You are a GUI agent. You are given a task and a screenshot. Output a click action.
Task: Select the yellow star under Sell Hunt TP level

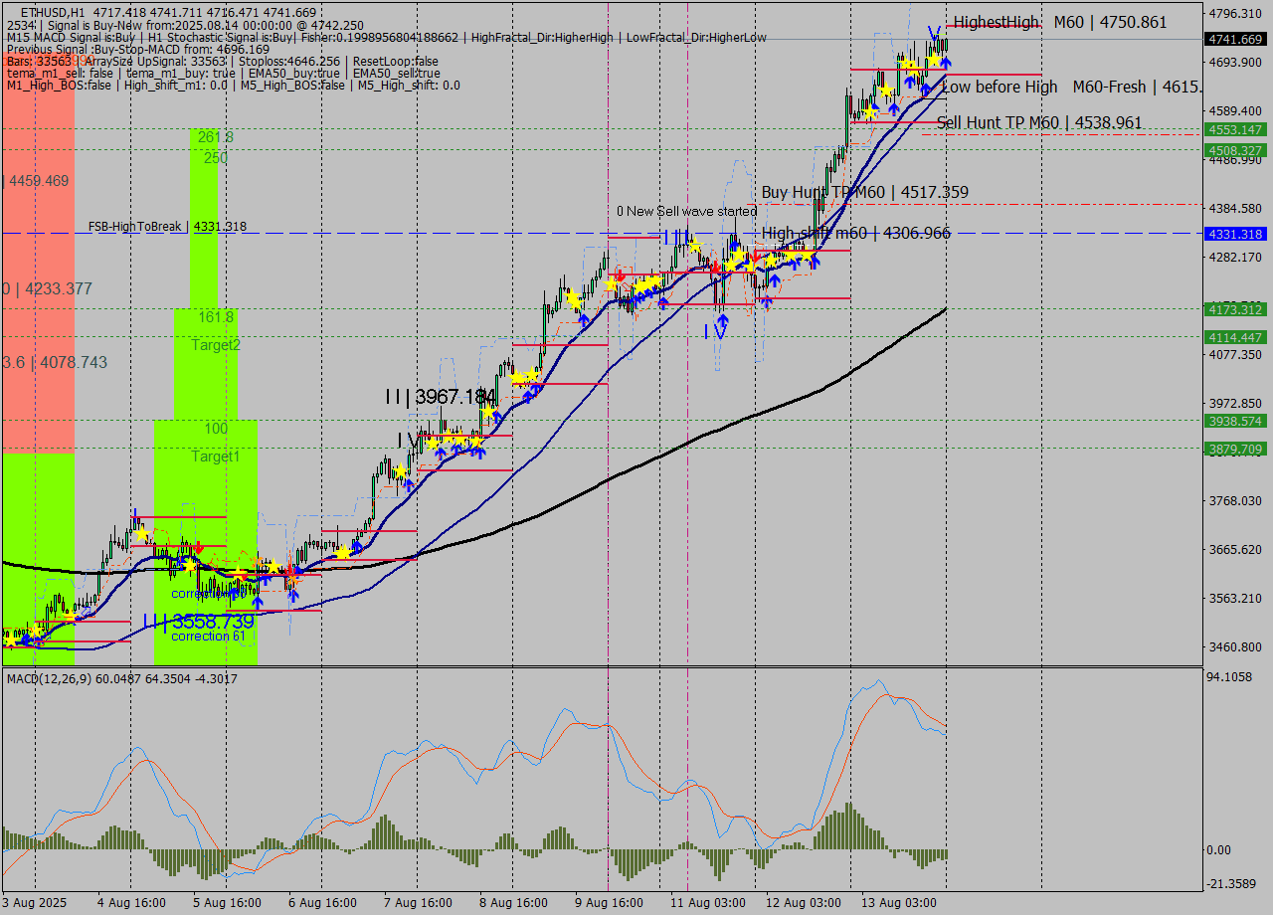pos(870,111)
